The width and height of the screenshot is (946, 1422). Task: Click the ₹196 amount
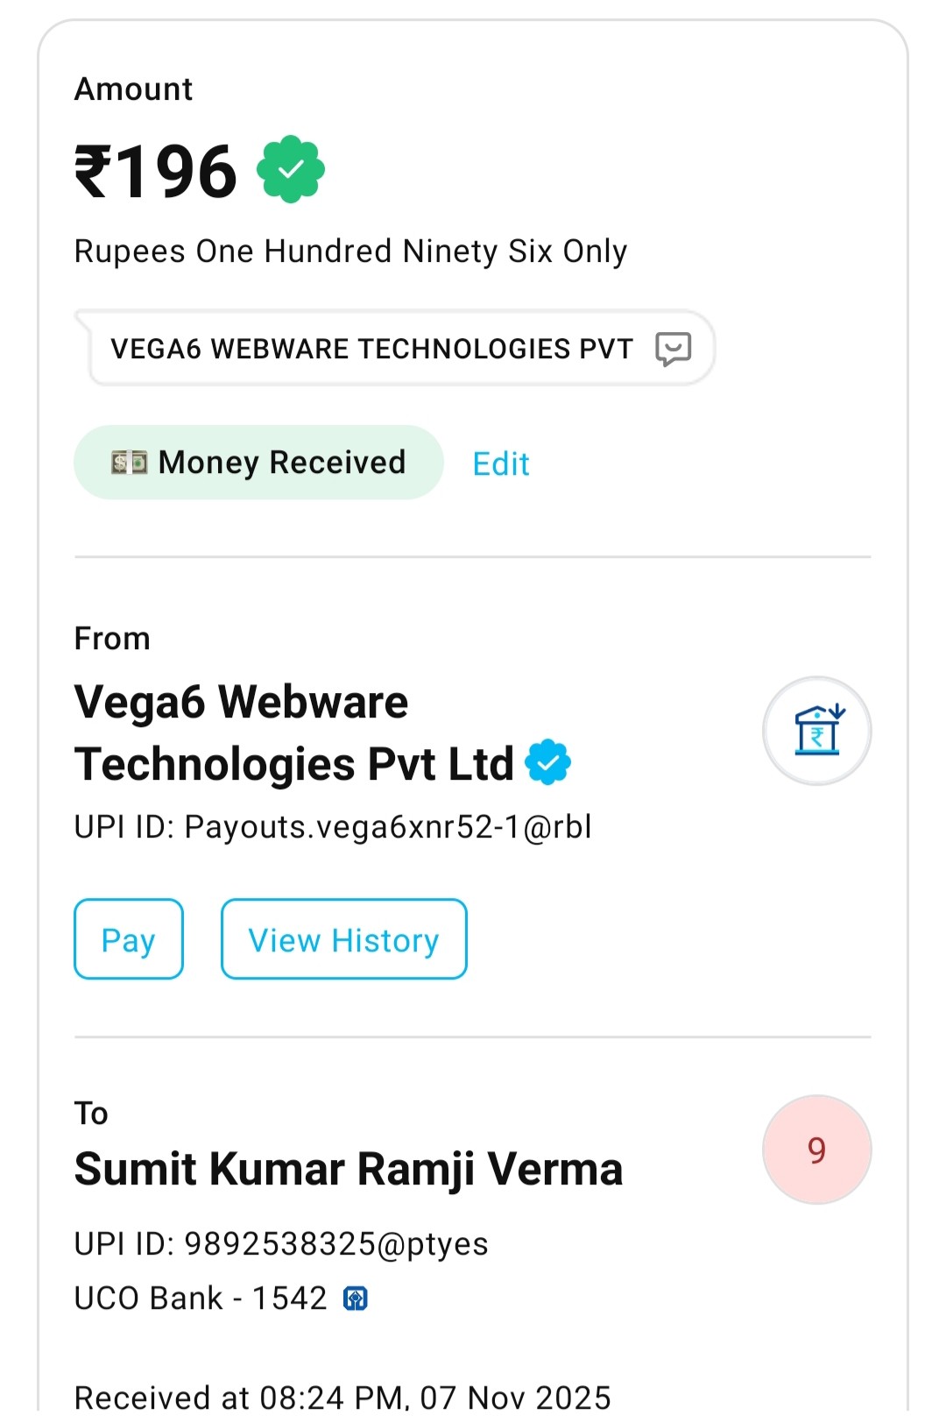point(156,172)
